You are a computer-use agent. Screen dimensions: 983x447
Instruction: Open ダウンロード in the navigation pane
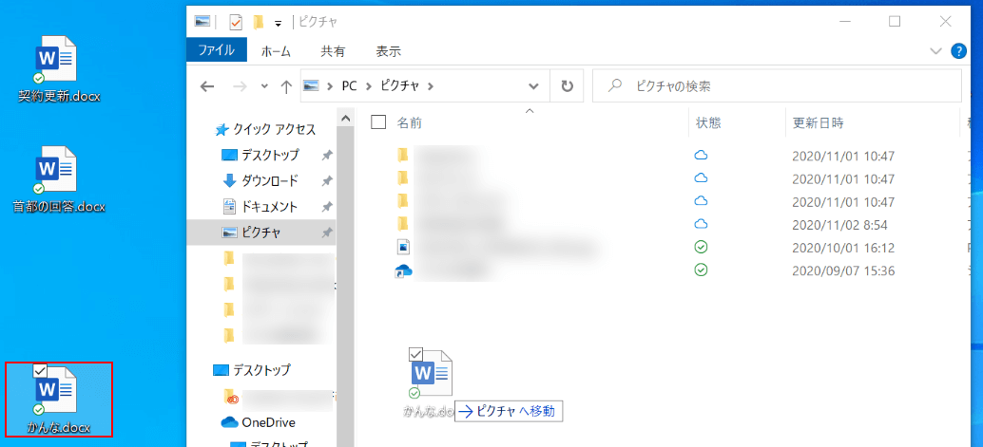tap(261, 181)
